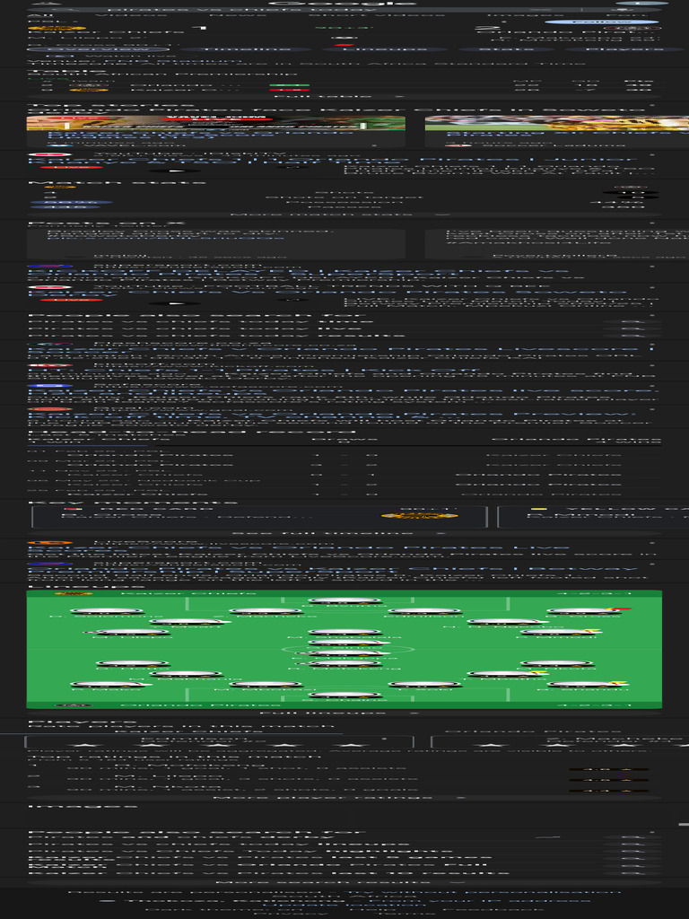Open the second Top stories thumbnail
This screenshot has height=919, width=689.
(556, 122)
